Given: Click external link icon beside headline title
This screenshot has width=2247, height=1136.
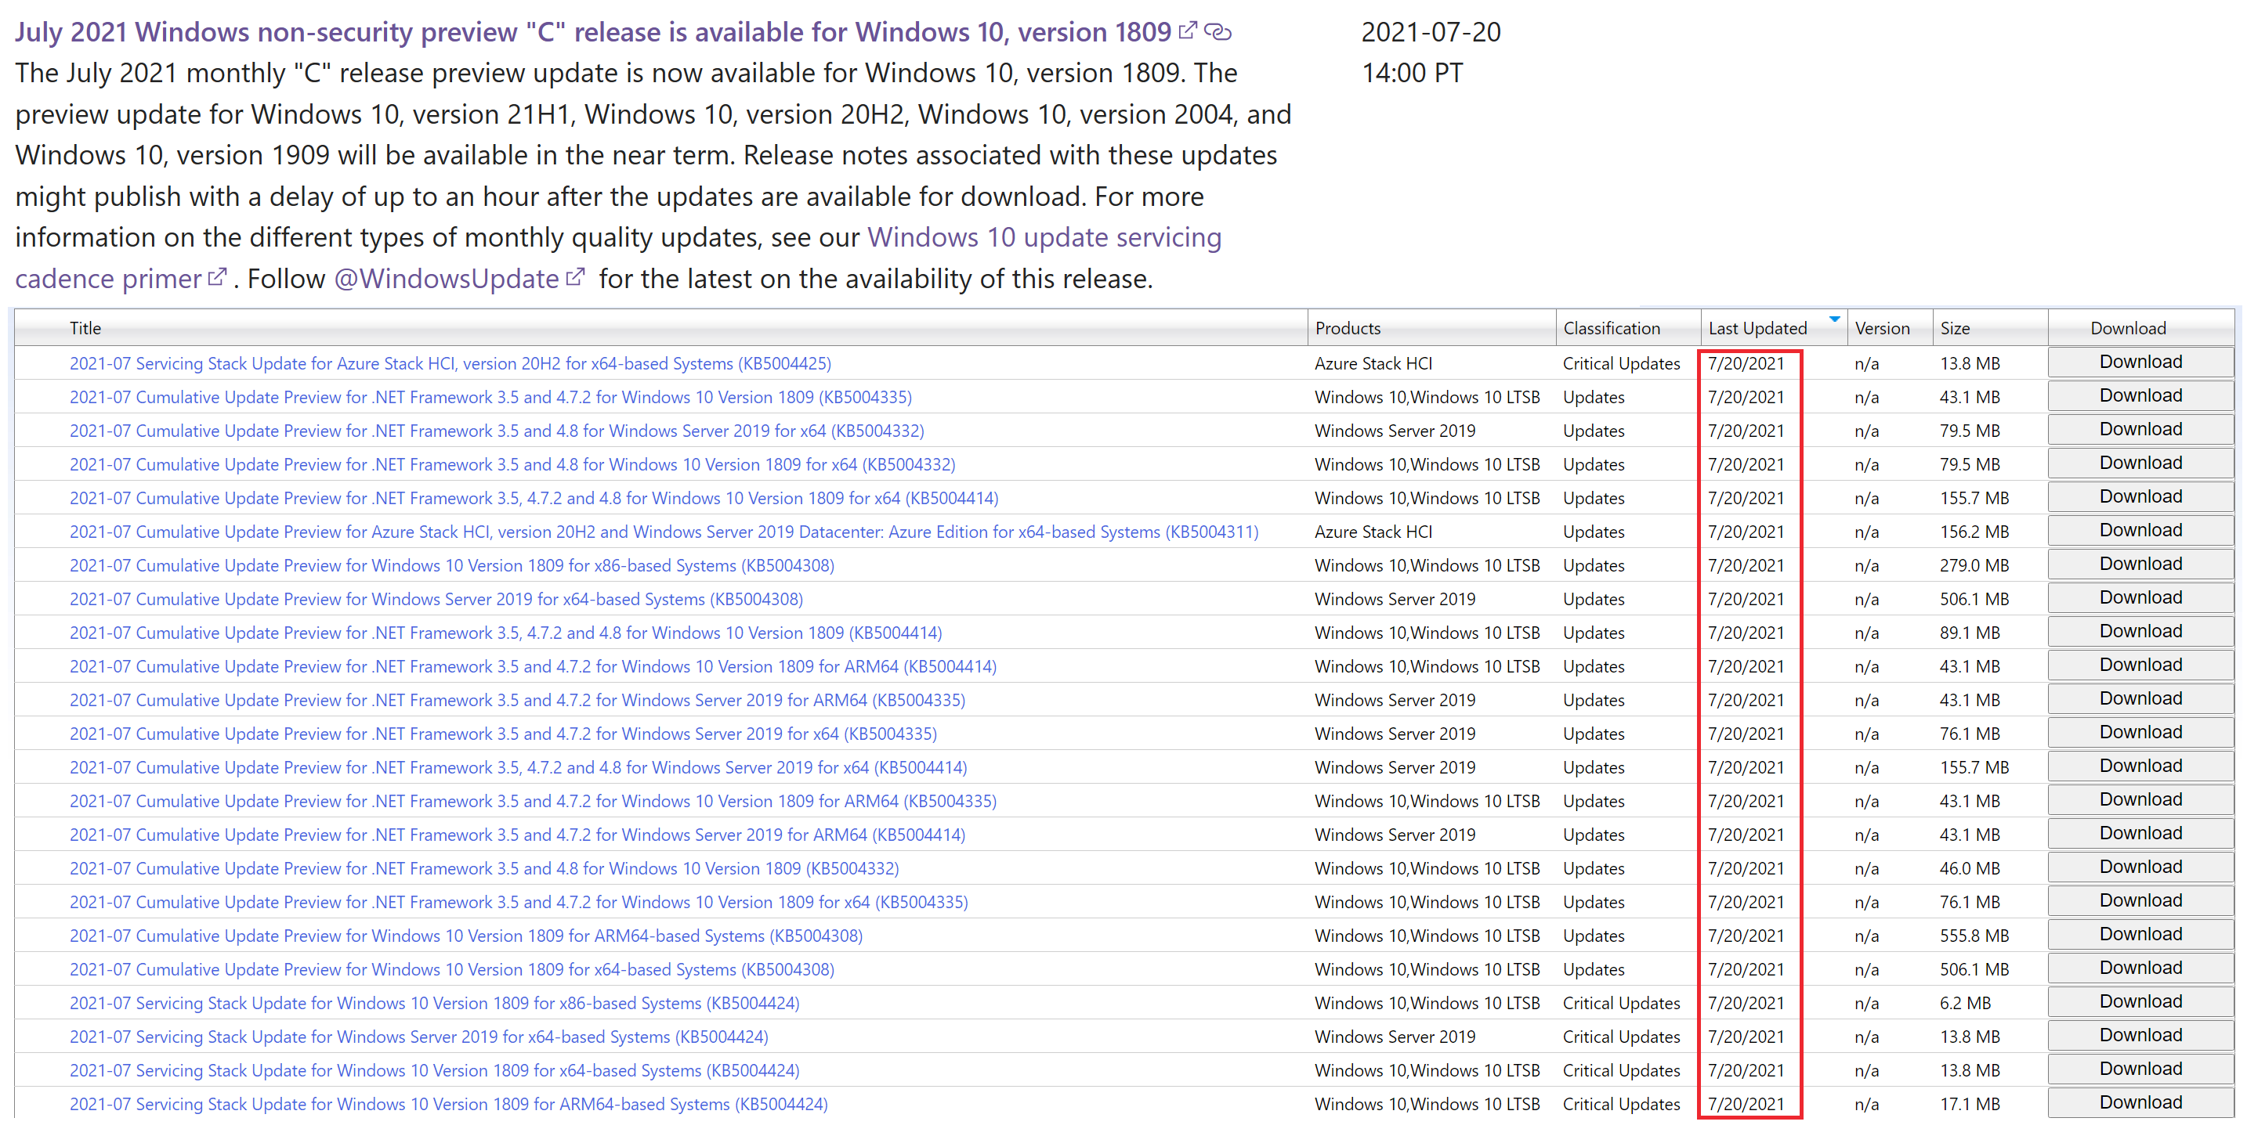Looking at the screenshot, I should (1187, 31).
